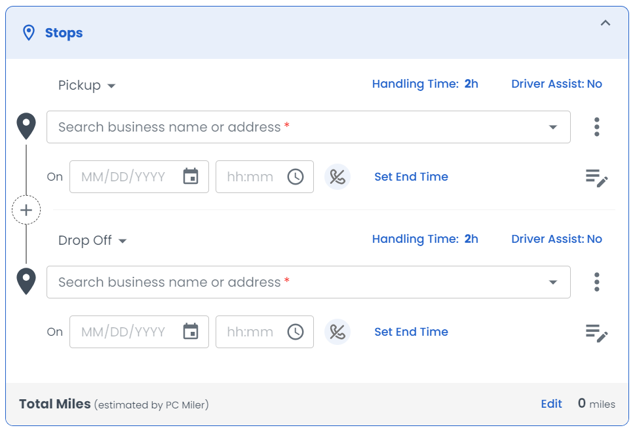The width and height of the screenshot is (635, 430).
Task: Toggle the Pickup phone appointment icon
Action: point(337,177)
